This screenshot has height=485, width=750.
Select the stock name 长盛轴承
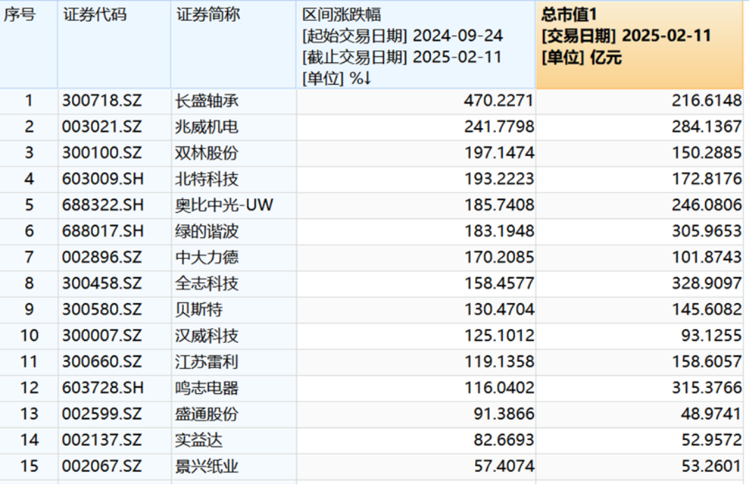(x=206, y=101)
